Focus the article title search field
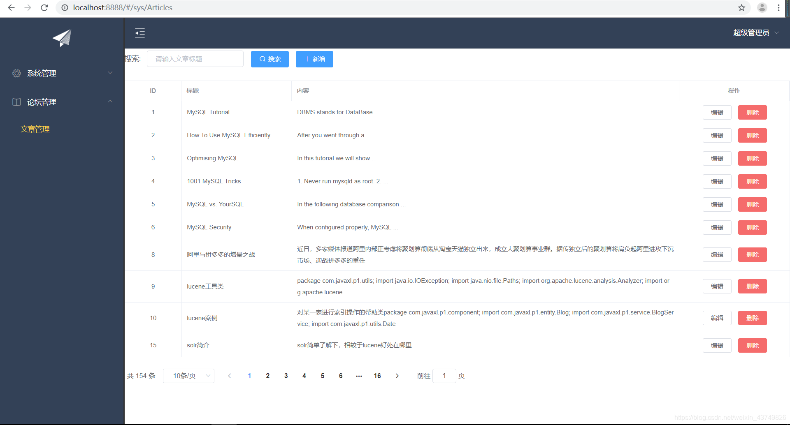Viewport: 790px width, 425px height. [195, 59]
